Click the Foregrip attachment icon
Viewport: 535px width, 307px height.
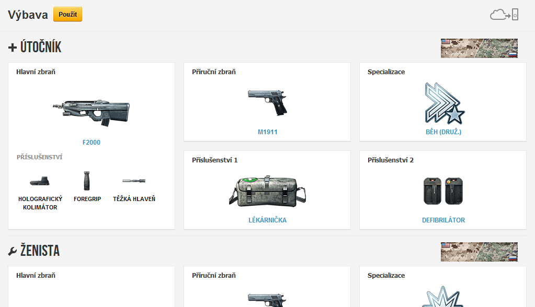(87, 181)
